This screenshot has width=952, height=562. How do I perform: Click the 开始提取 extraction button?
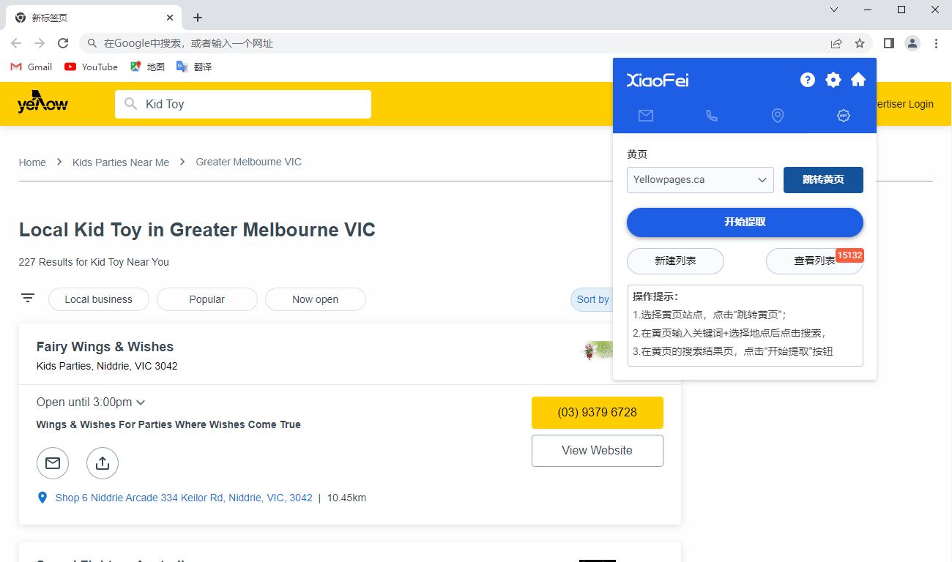coord(744,222)
